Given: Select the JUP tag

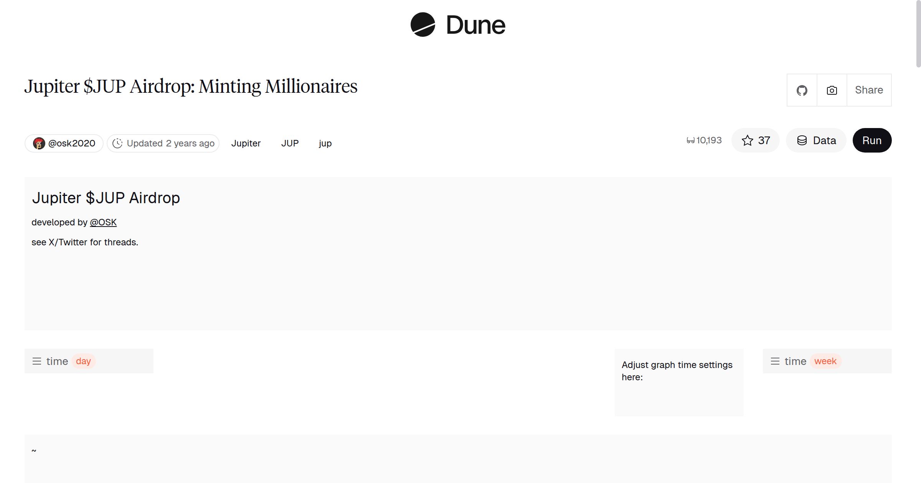Looking at the screenshot, I should pyautogui.click(x=290, y=143).
